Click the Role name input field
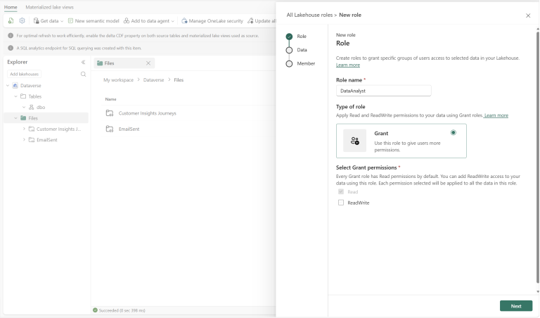The width and height of the screenshot is (540, 318). coord(383,91)
